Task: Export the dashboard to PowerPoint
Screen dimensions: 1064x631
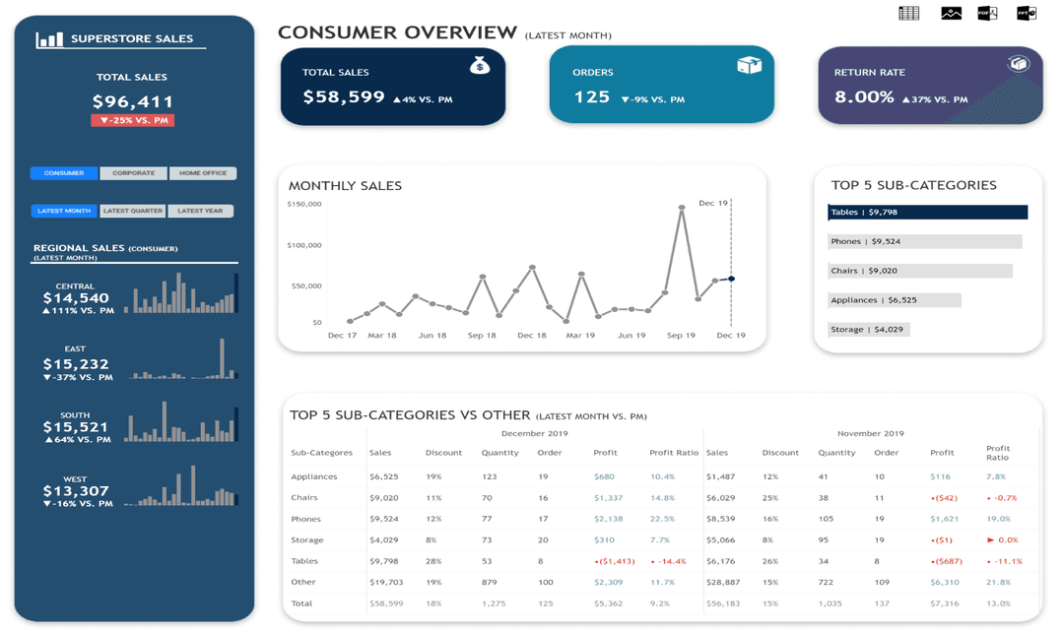Action: (1026, 13)
